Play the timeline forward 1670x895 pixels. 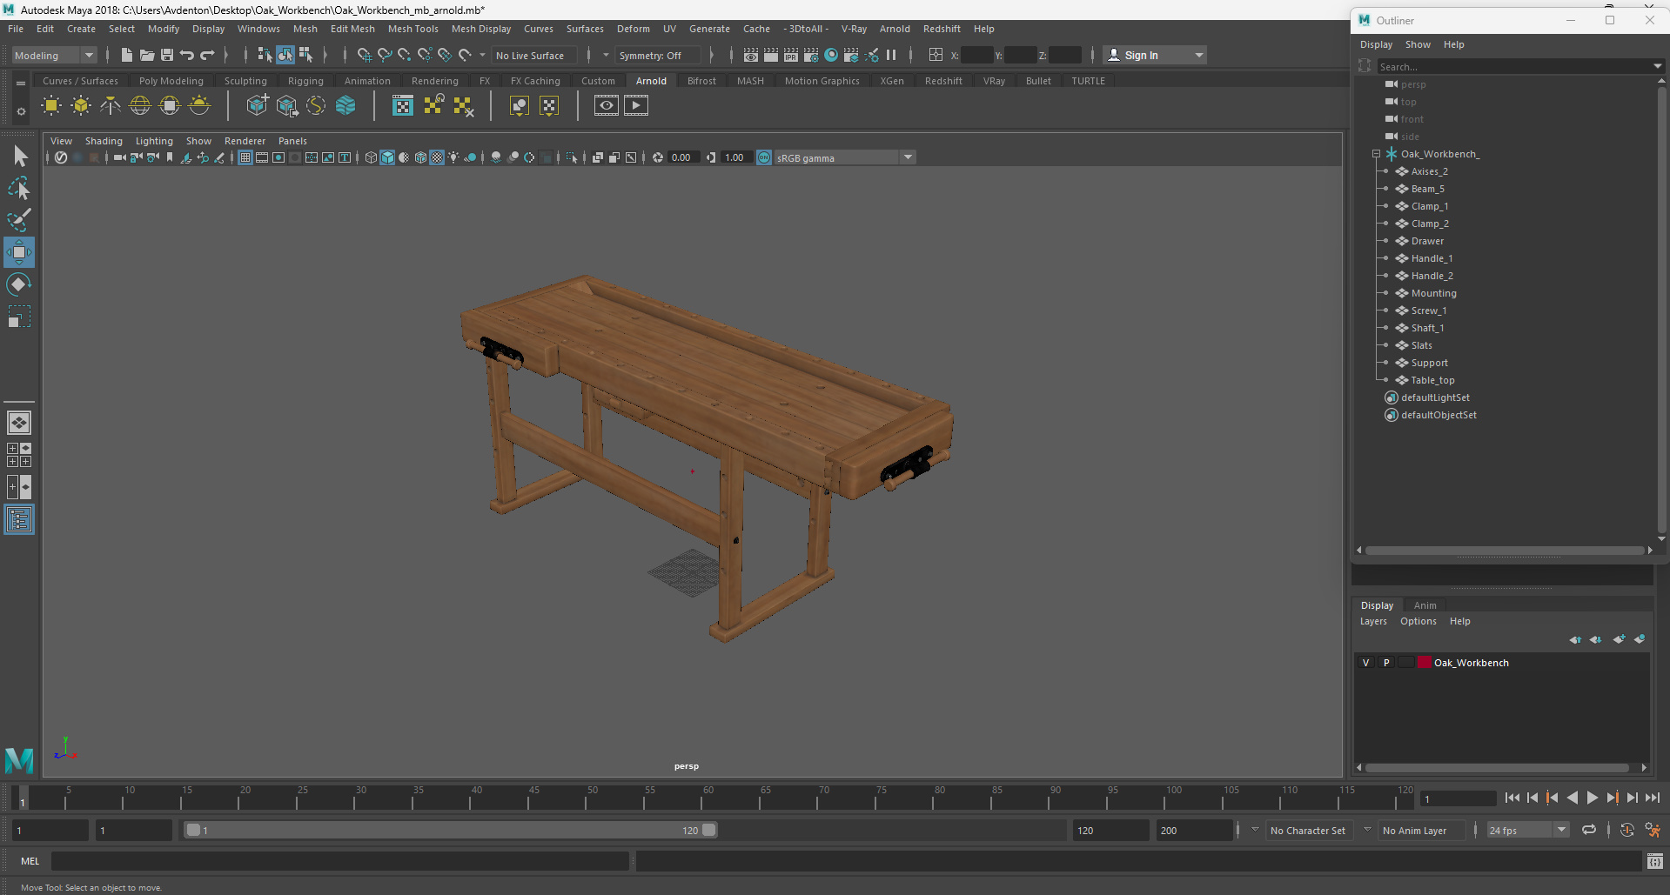coord(1593,798)
